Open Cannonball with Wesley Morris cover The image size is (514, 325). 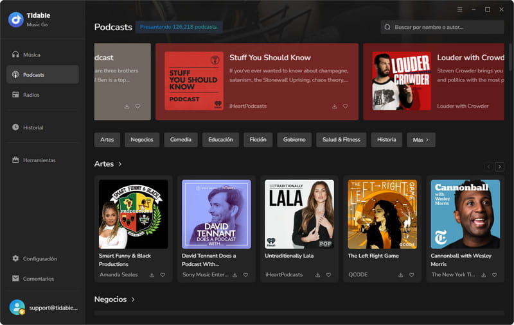(x=465, y=214)
